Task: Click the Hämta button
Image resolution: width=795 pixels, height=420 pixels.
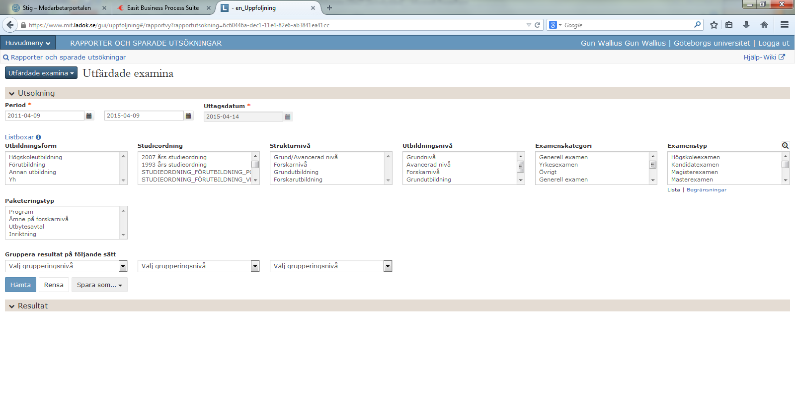Action: pos(20,285)
